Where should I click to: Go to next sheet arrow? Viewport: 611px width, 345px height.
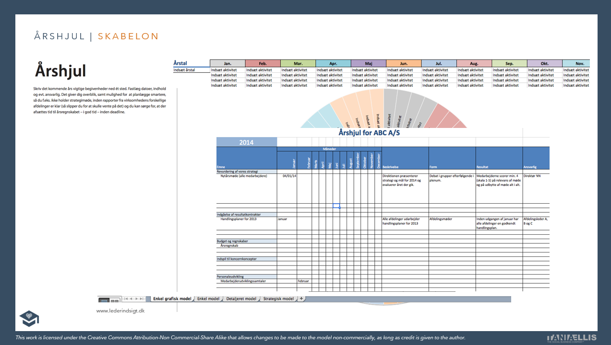tap(136, 299)
